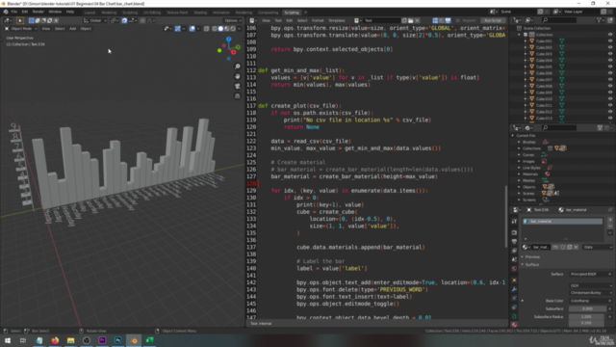Screen dimensions: 616x347
Task: Remove a material slot with minus button
Action: [x=609, y=227]
